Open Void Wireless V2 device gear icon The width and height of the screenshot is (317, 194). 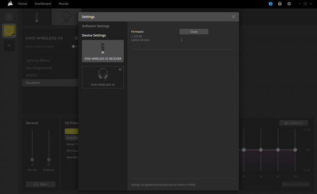point(76,38)
